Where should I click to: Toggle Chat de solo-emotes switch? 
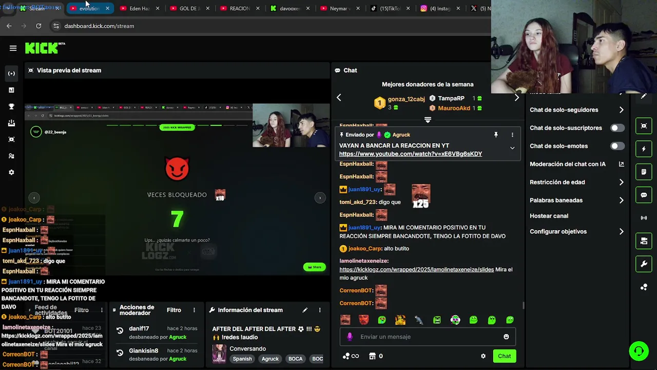tap(617, 146)
